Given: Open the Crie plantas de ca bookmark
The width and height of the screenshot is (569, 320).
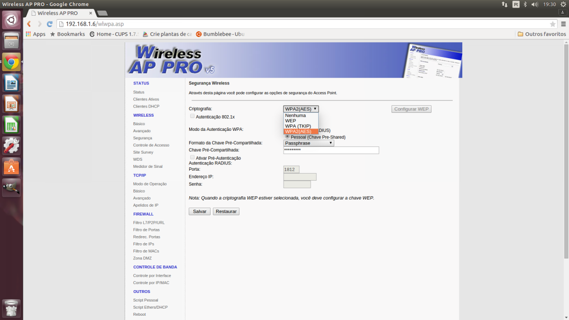Looking at the screenshot, I should click(167, 34).
